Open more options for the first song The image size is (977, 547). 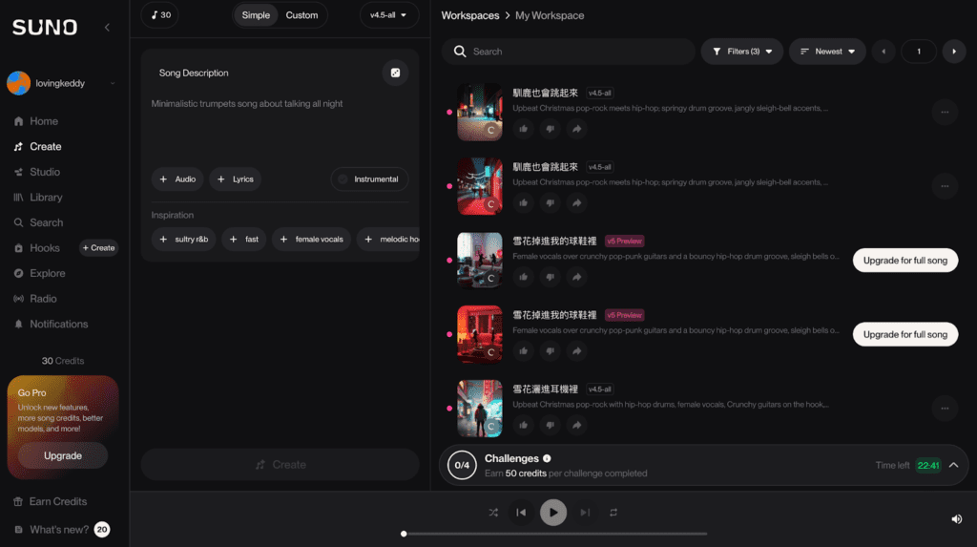coord(945,112)
